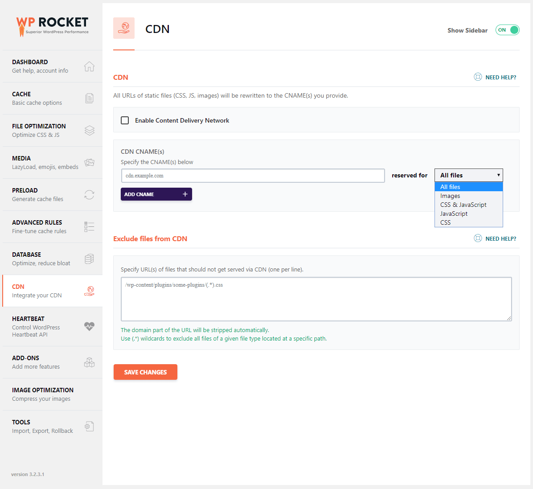This screenshot has width=533, height=489.
Task: Choose Images from the dropdown list
Action: click(450, 196)
